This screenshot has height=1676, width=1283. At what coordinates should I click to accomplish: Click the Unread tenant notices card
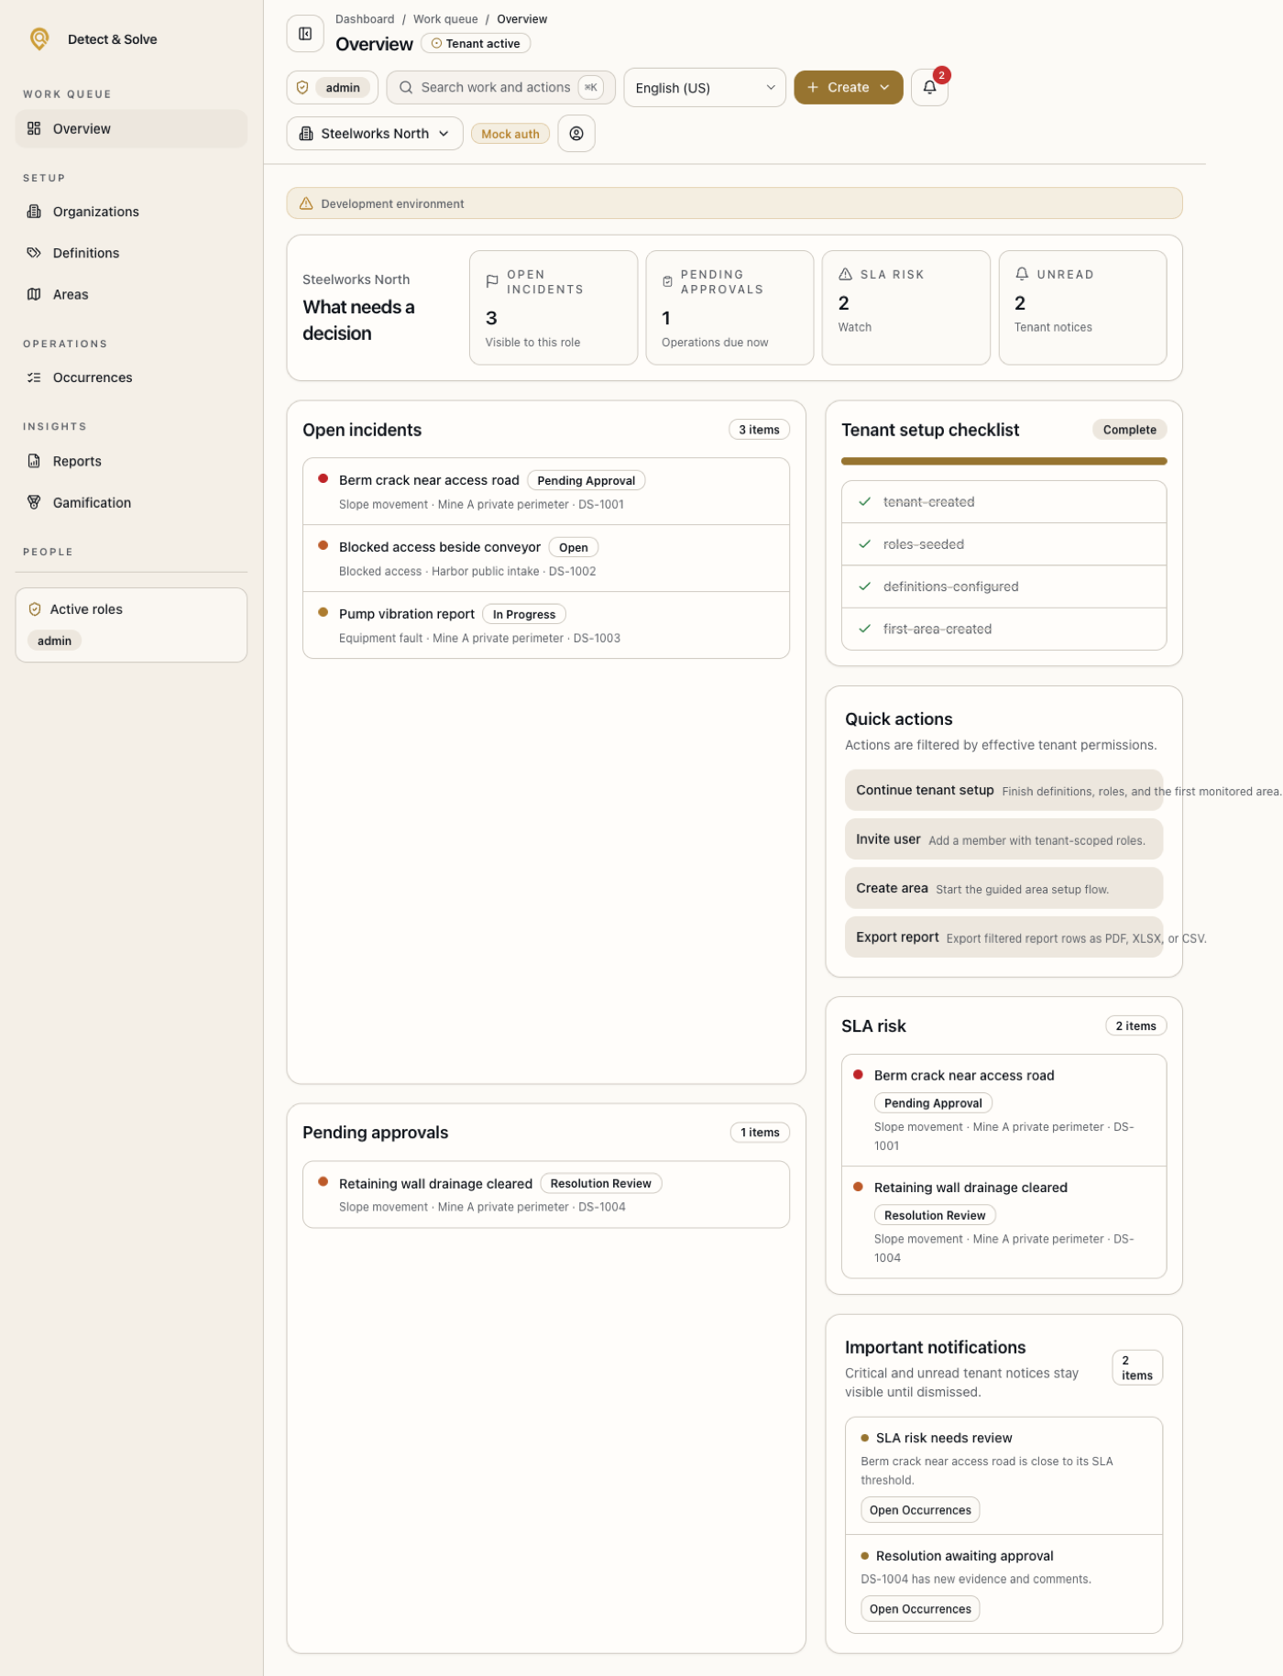click(x=1082, y=308)
